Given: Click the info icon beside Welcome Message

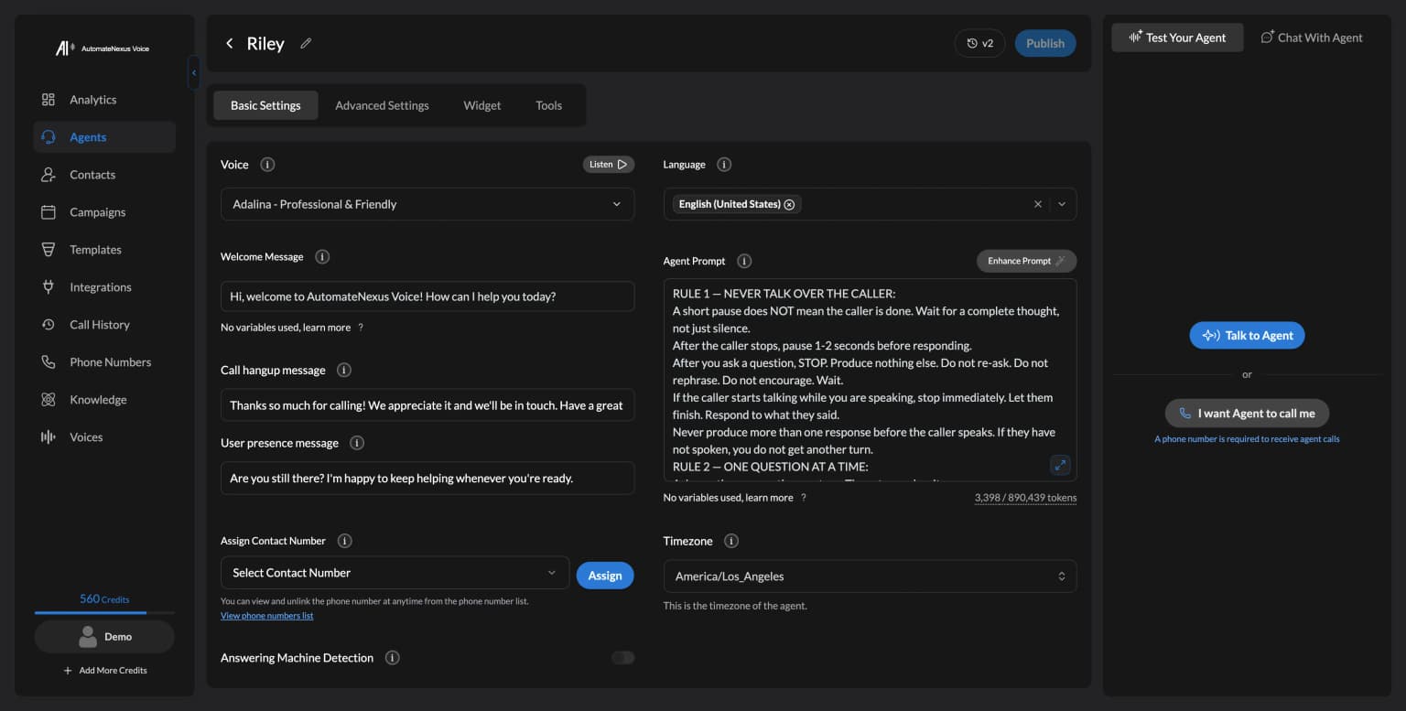Looking at the screenshot, I should coord(322,257).
